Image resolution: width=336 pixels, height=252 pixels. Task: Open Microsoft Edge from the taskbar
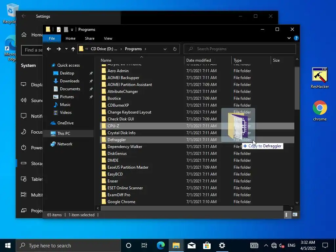tap(160, 245)
